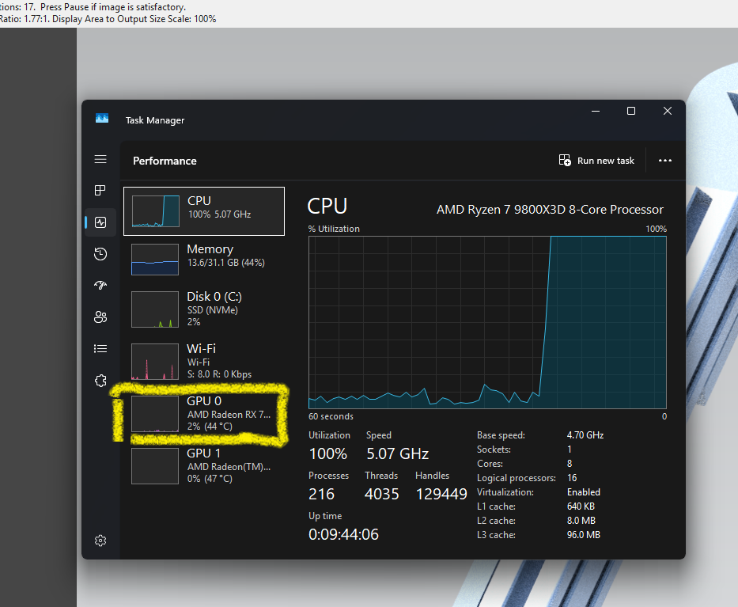Open the Details page list icon
Image resolution: width=738 pixels, height=607 pixels.
pyautogui.click(x=100, y=348)
